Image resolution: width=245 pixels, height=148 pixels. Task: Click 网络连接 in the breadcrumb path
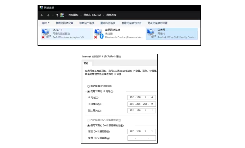(111, 15)
